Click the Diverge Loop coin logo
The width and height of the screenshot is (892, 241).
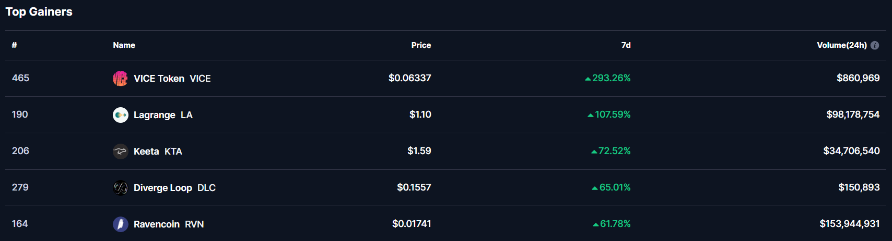point(121,188)
